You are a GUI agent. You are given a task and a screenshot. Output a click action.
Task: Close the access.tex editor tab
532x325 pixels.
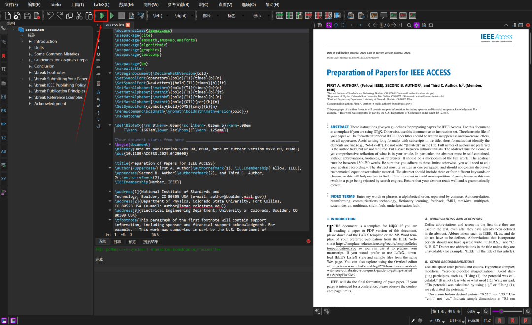[128, 25]
